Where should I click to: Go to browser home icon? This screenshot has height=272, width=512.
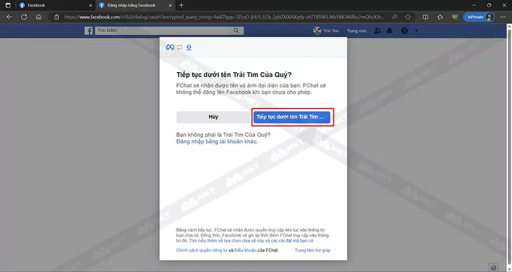pos(39,17)
